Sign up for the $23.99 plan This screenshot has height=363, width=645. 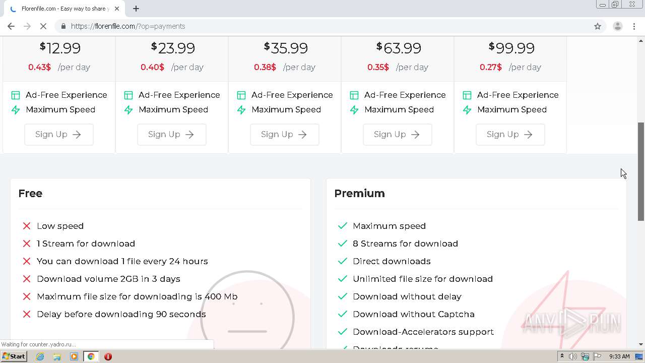pos(171,135)
